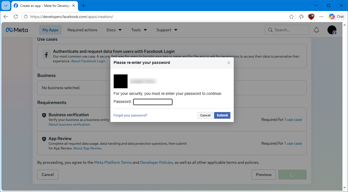Viewport: 348px width, 192px height.
Task: Open Required actions
Action: tap(82, 30)
